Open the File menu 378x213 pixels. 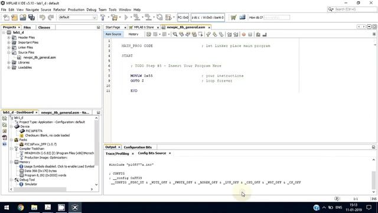click(4, 9)
